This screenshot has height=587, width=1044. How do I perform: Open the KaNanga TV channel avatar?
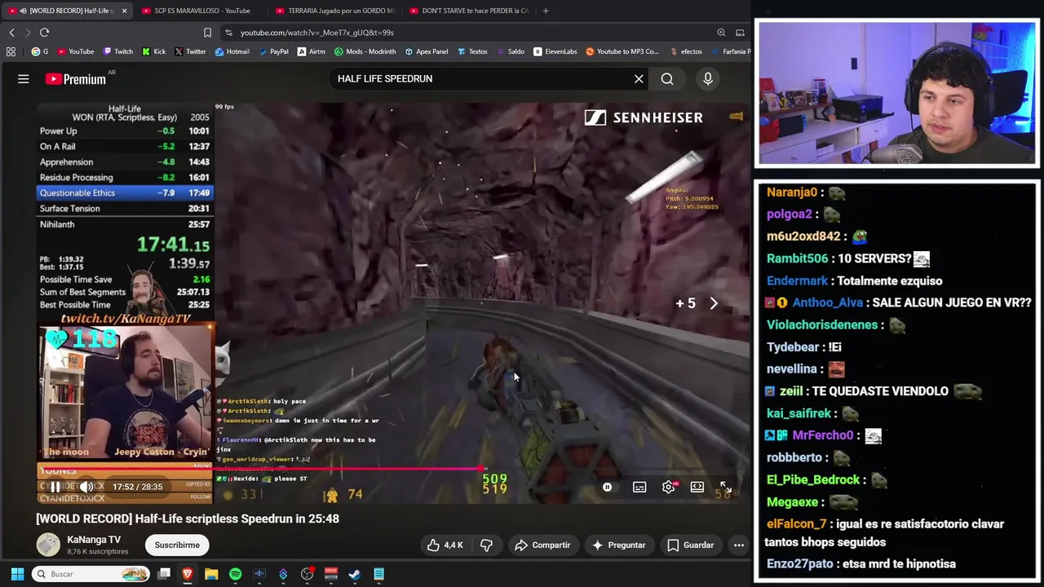(x=48, y=545)
